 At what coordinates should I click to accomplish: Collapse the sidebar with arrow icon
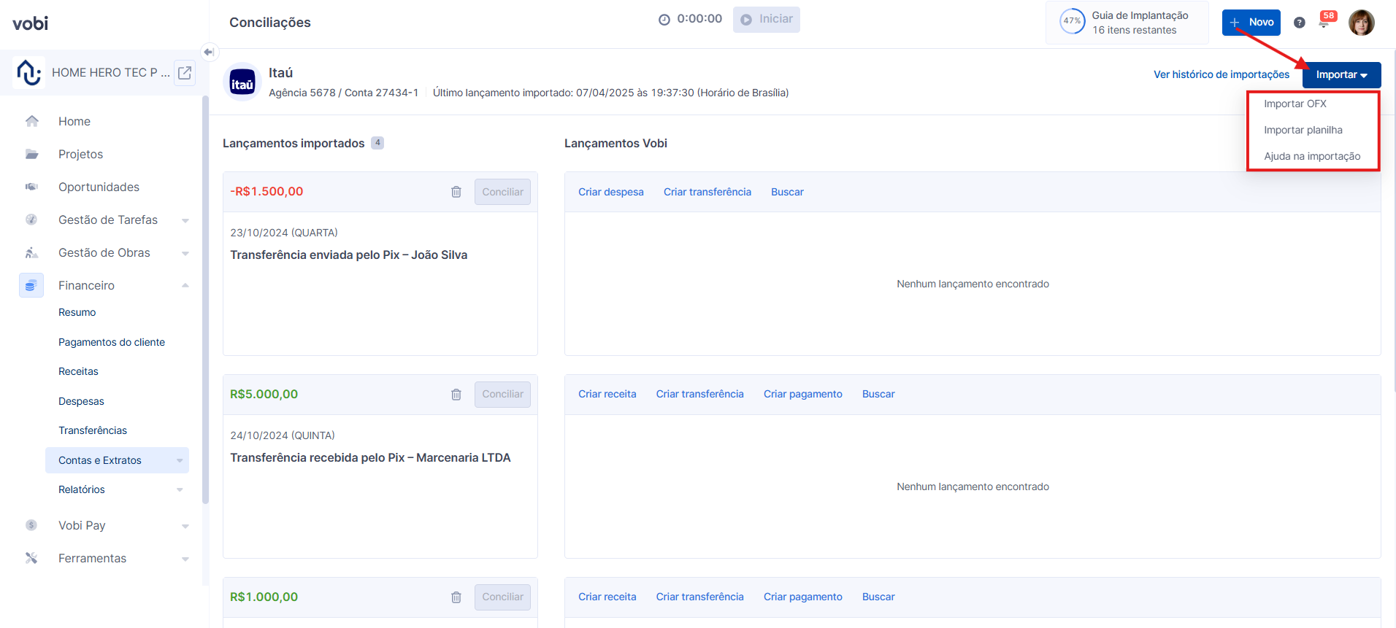click(x=209, y=52)
